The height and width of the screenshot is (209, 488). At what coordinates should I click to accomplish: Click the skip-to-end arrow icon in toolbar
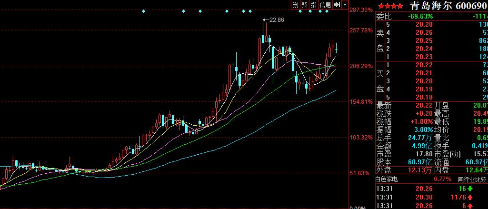(x=338, y=4)
